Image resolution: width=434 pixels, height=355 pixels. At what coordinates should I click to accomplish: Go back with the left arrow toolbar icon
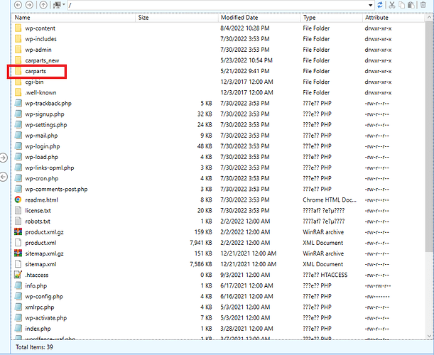18,5
